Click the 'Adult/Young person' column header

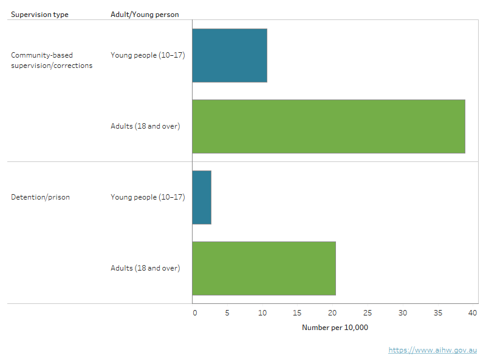coord(145,15)
